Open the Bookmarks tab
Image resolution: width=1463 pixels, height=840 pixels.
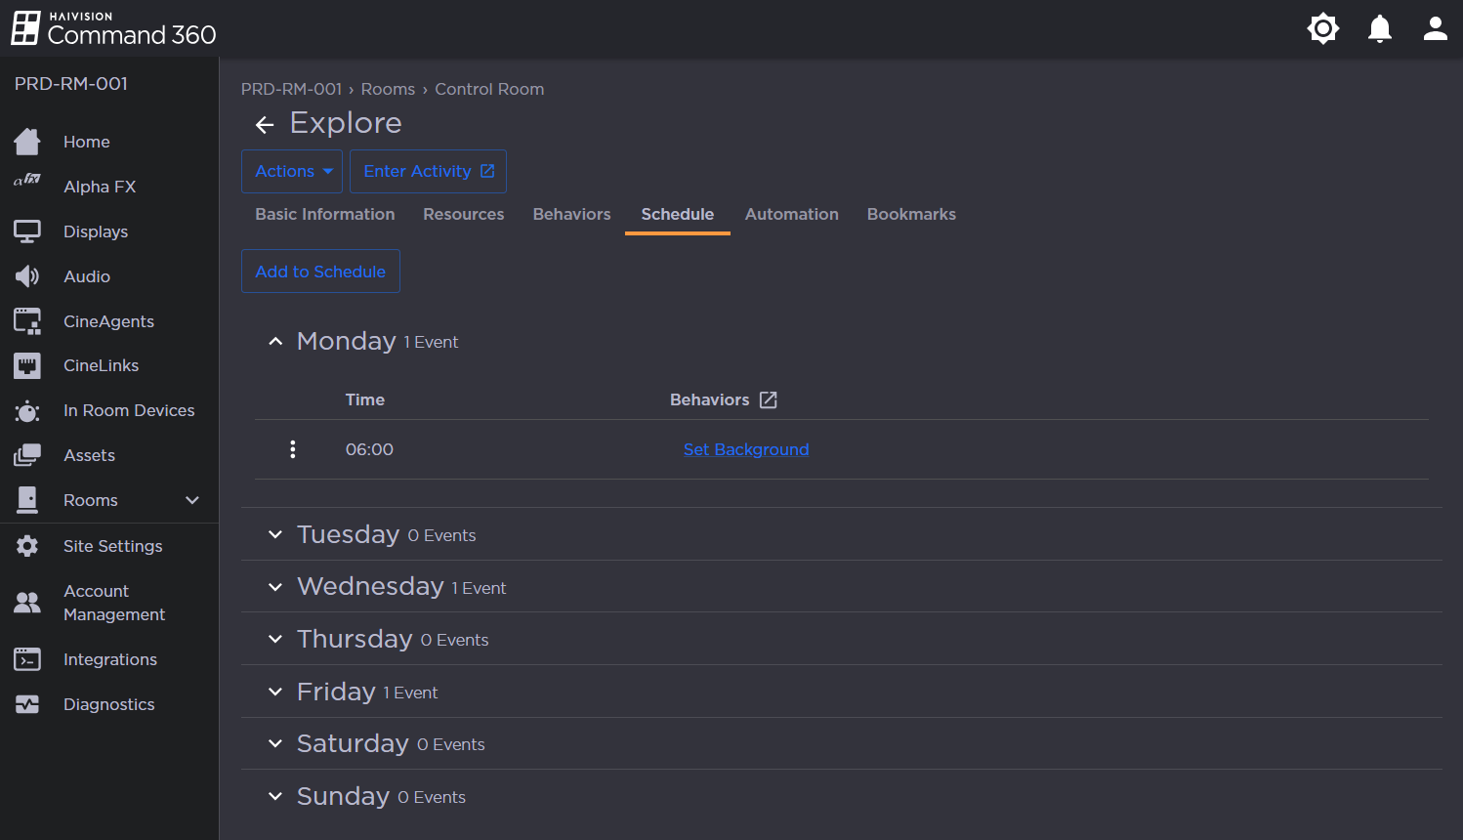[910, 214]
